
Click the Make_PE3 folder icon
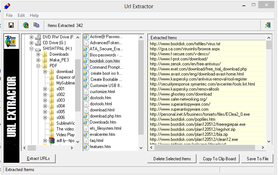[x=45, y=60]
